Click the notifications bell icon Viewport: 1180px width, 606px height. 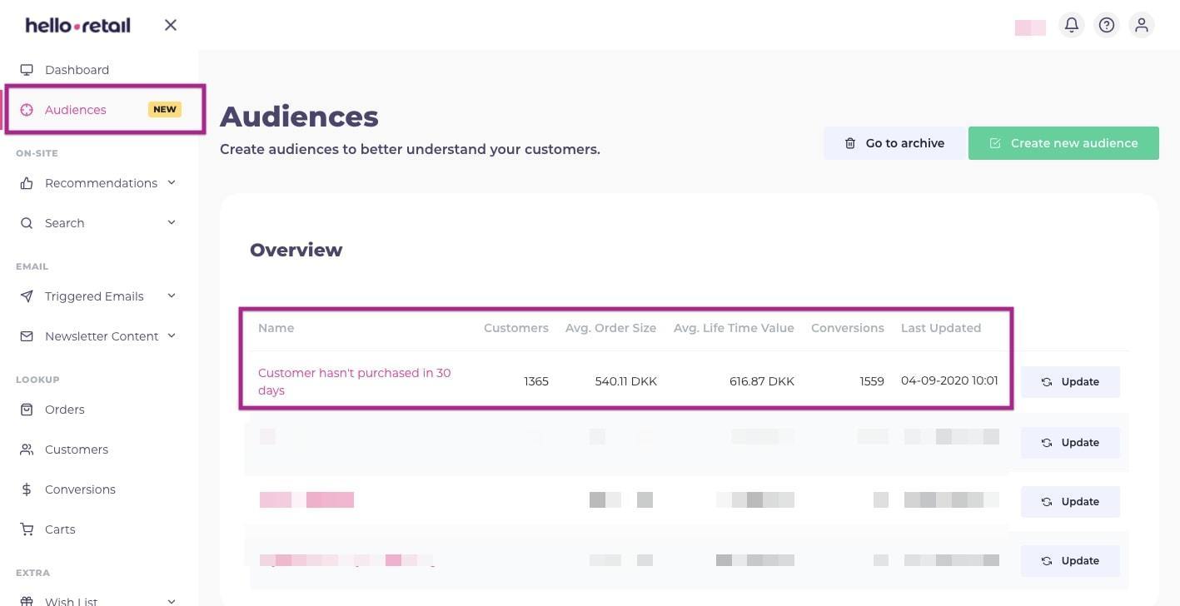[x=1072, y=25]
